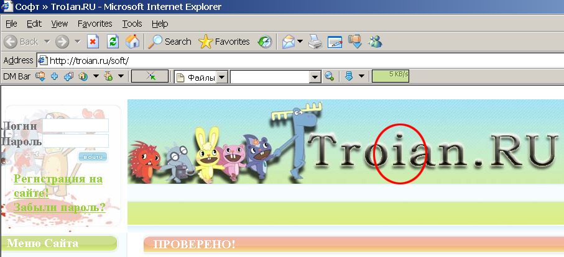Open the History clock icon
Screen dimensions: 564x257
point(265,42)
